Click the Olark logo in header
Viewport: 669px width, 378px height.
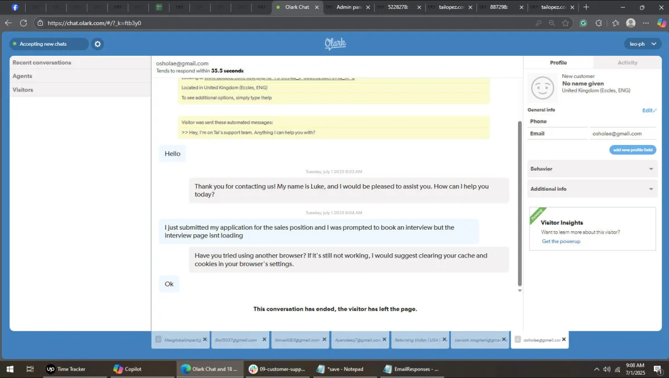[336, 43]
